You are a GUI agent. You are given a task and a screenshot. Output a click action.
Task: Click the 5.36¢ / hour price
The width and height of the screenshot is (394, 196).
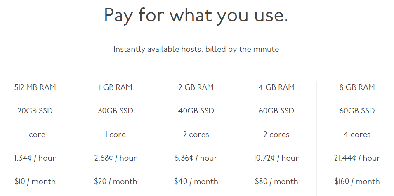pos(196,158)
